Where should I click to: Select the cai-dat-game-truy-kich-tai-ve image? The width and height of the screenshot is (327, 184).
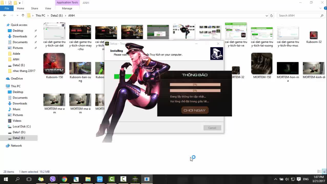[236, 35]
